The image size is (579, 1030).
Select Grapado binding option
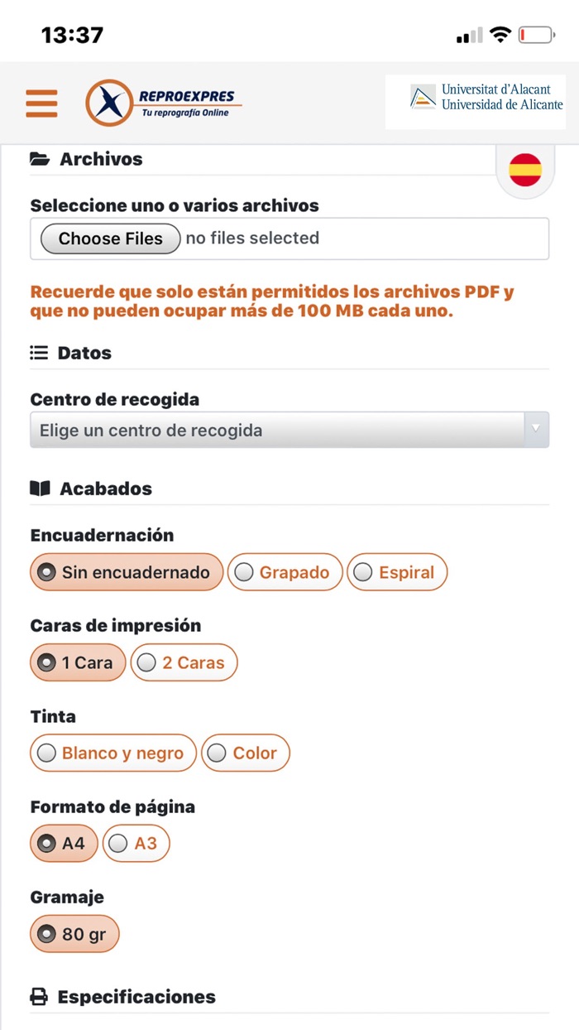coord(285,571)
